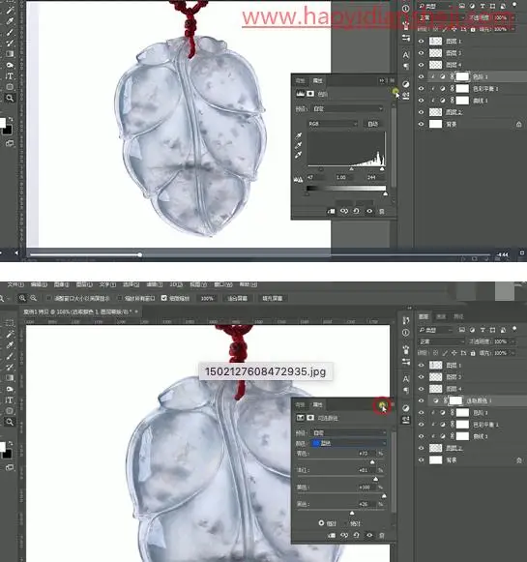The width and height of the screenshot is (527, 562).
Task: Click the 适合屏幕 (Fit Screen) button
Action: click(237, 298)
